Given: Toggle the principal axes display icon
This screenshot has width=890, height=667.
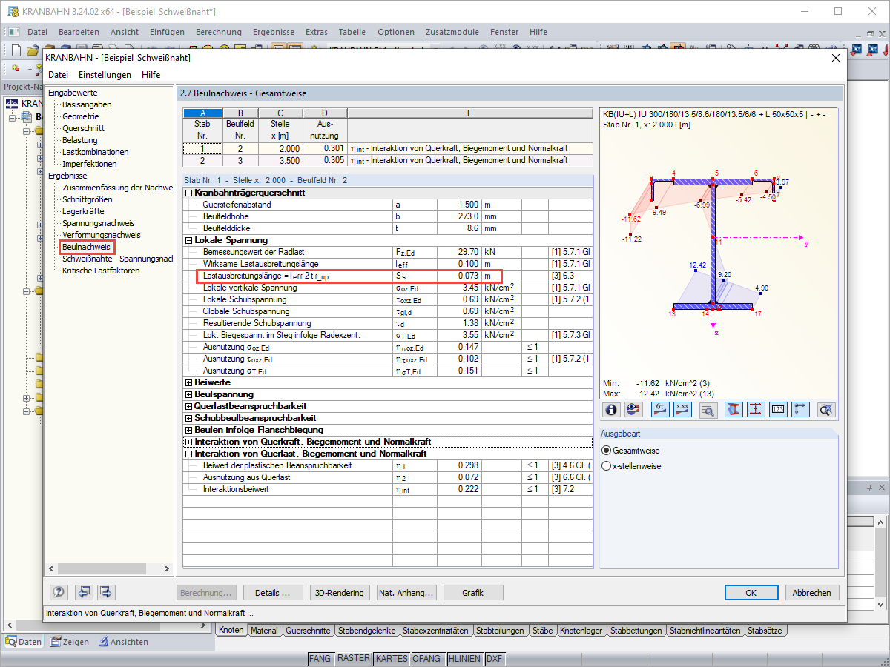Looking at the screenshot, I should coord(801,409).
